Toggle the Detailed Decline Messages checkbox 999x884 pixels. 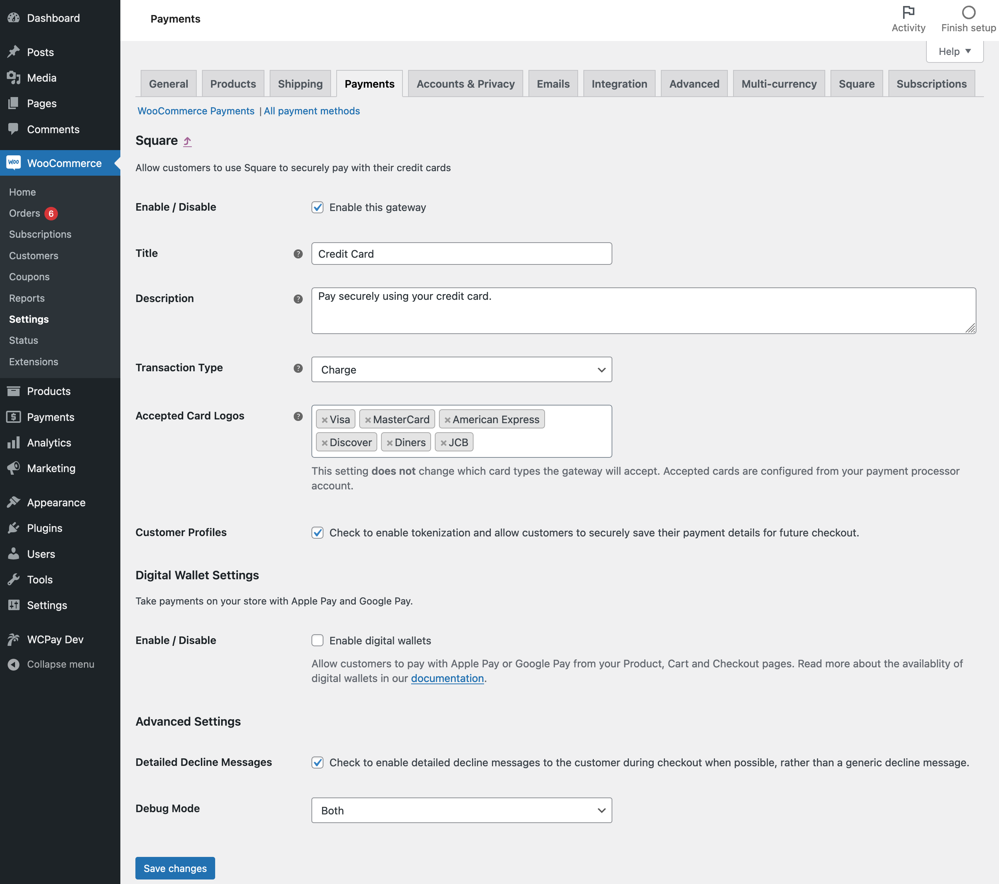coord(317,762)
